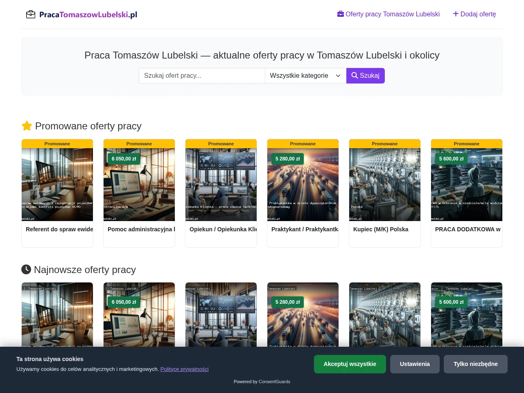This screenshot has width=524, height=393.
Task: Click the Kupiec (M/K) Polska title
Action: (x=381, y=229)
